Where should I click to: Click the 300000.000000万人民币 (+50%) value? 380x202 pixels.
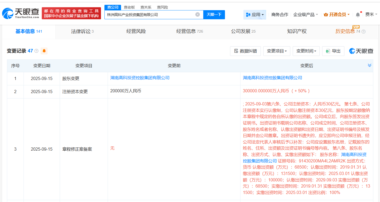click(x=276, y=91)
